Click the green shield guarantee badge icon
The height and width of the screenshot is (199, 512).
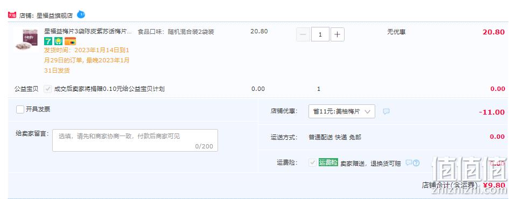tap(59, 41)
